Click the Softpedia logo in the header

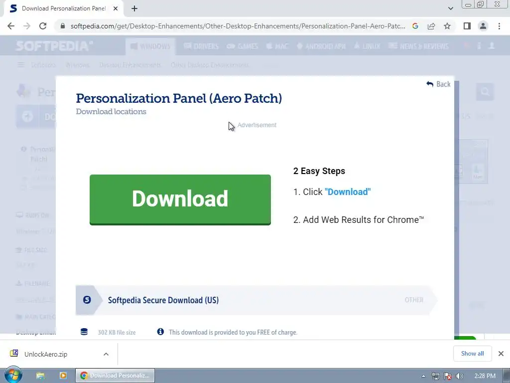[x=54, y=46]
